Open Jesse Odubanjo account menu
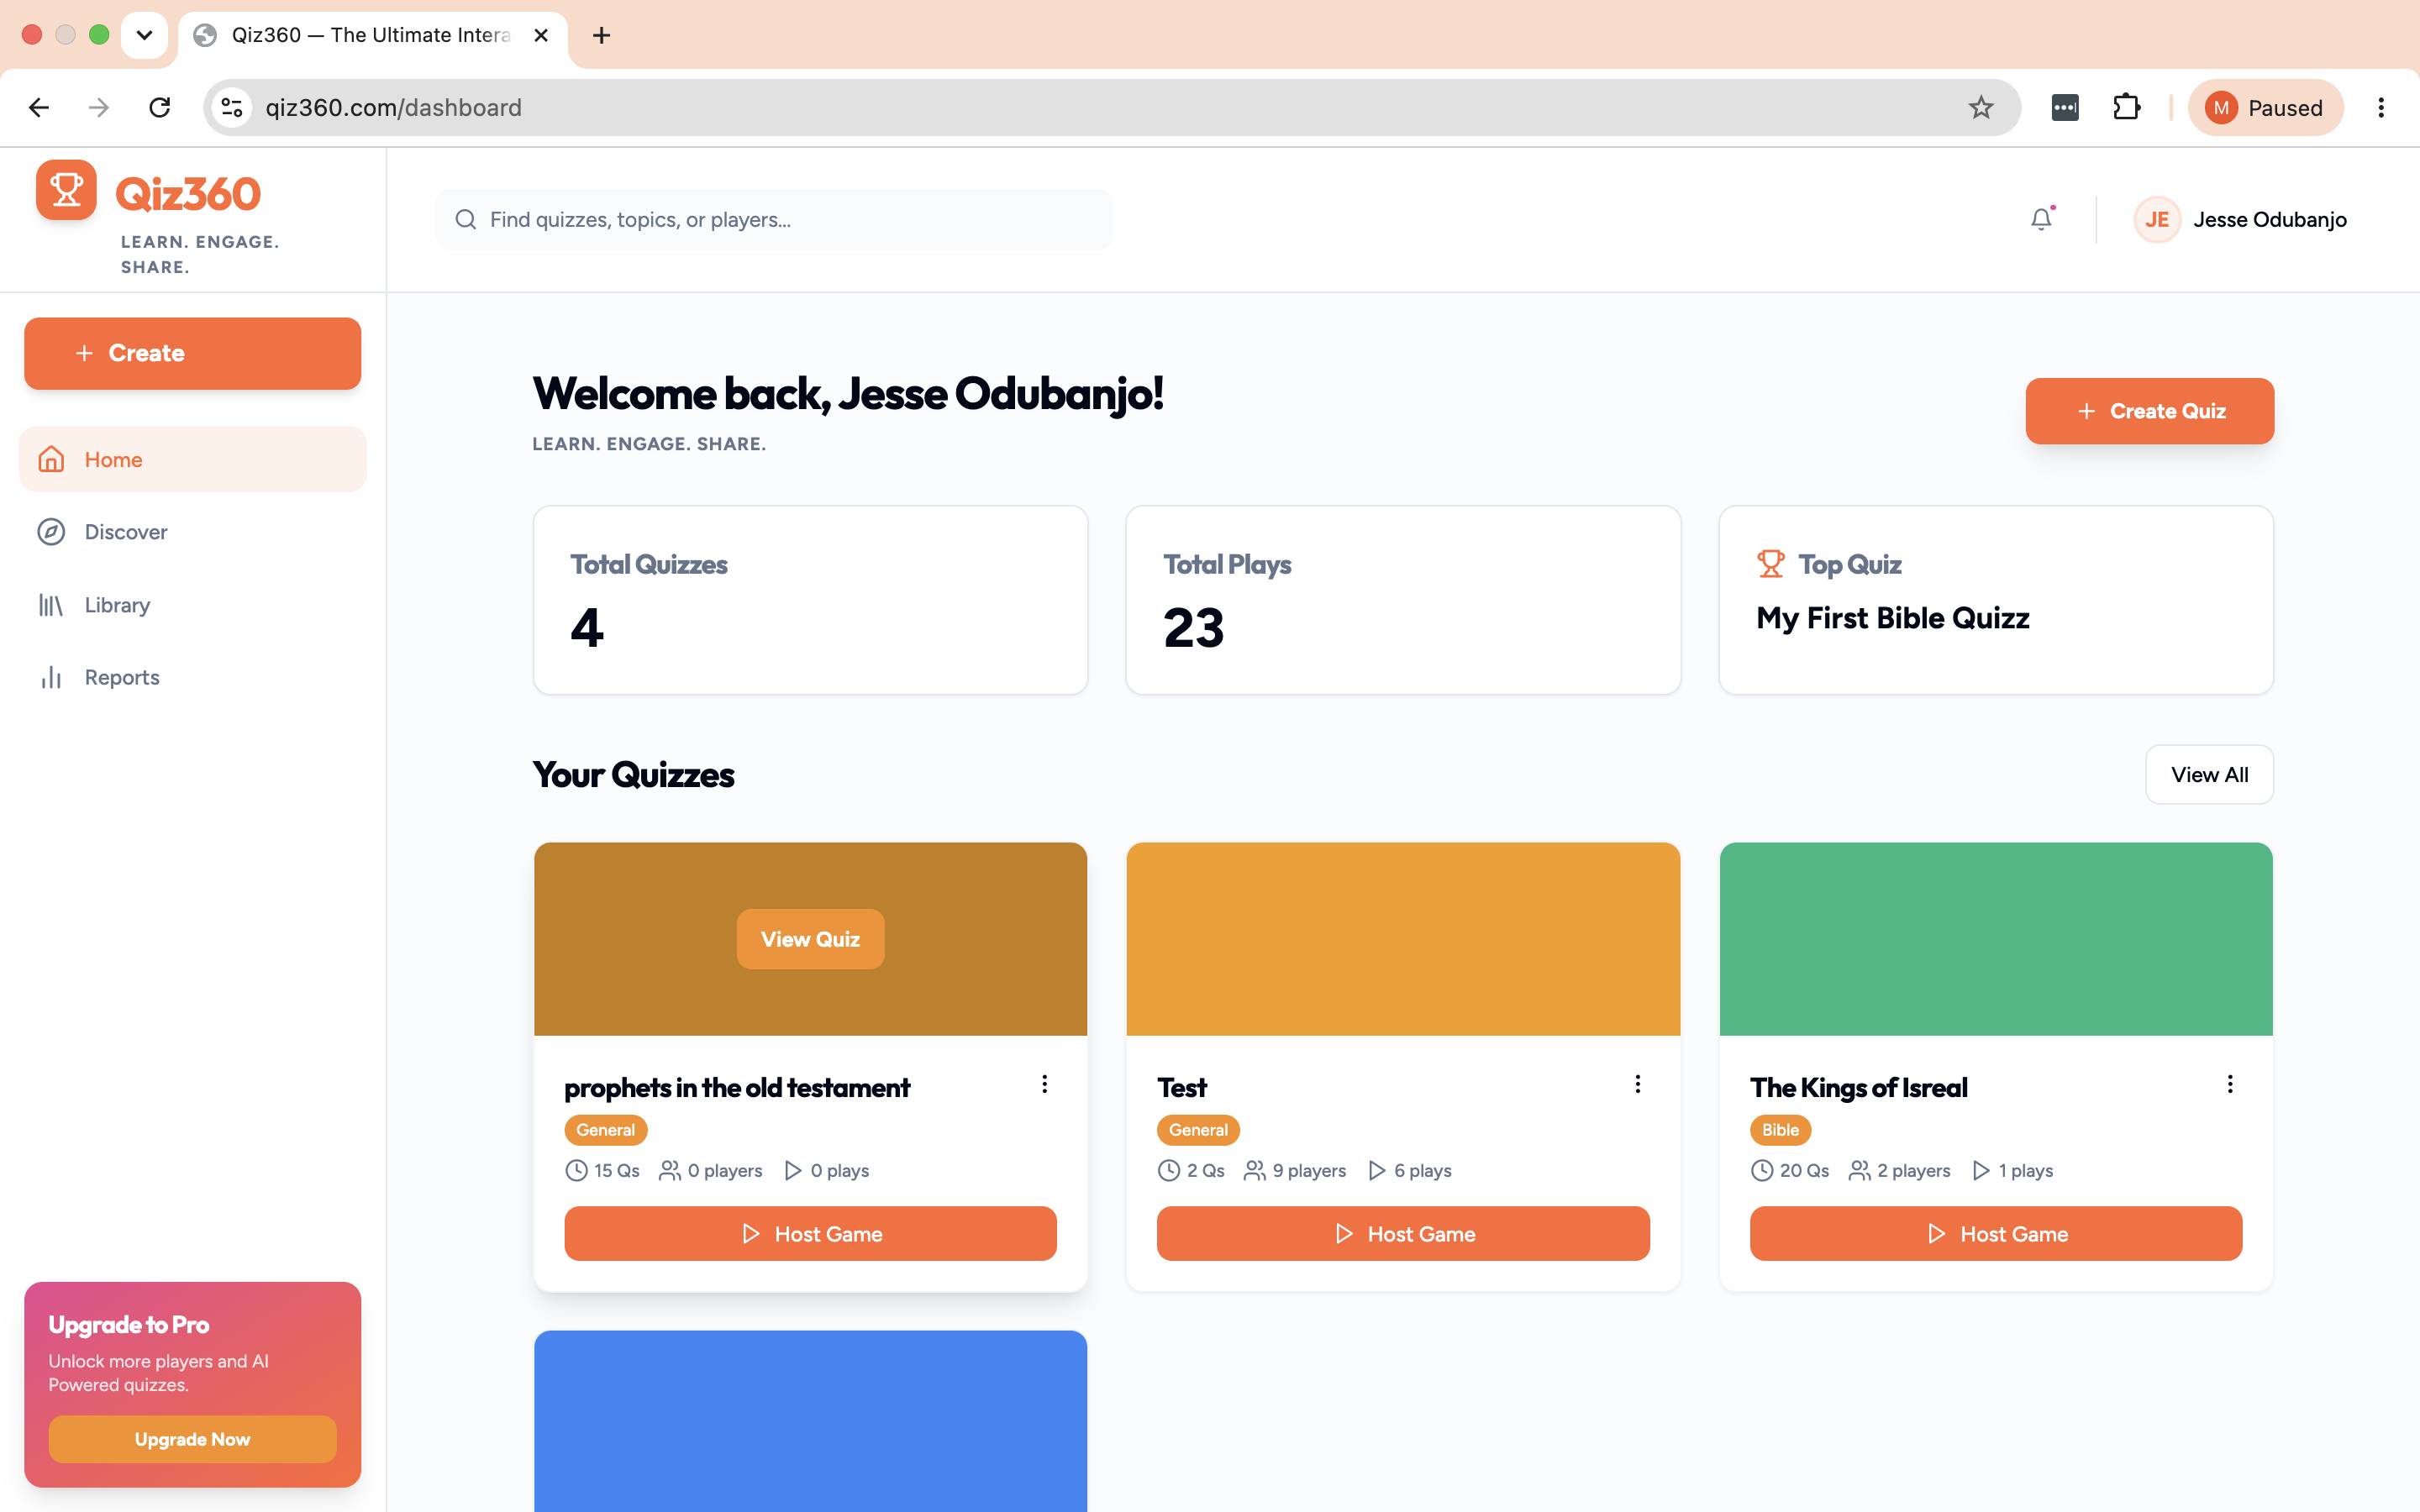This screenshot has width=2420, height=1512. click(x=2270, y=219)
